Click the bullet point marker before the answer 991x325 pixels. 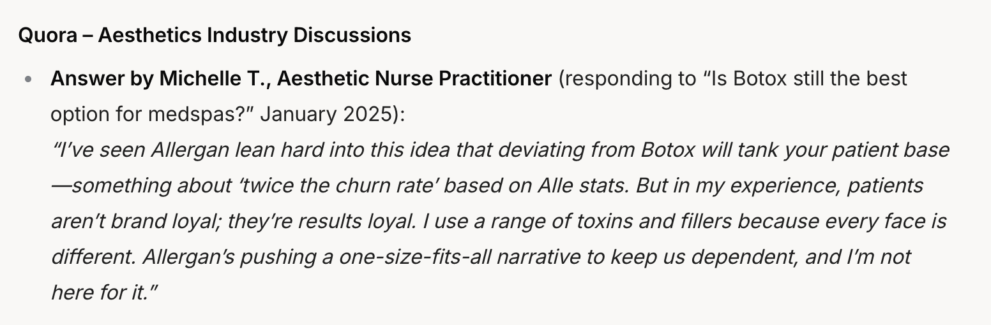point(27,80)
